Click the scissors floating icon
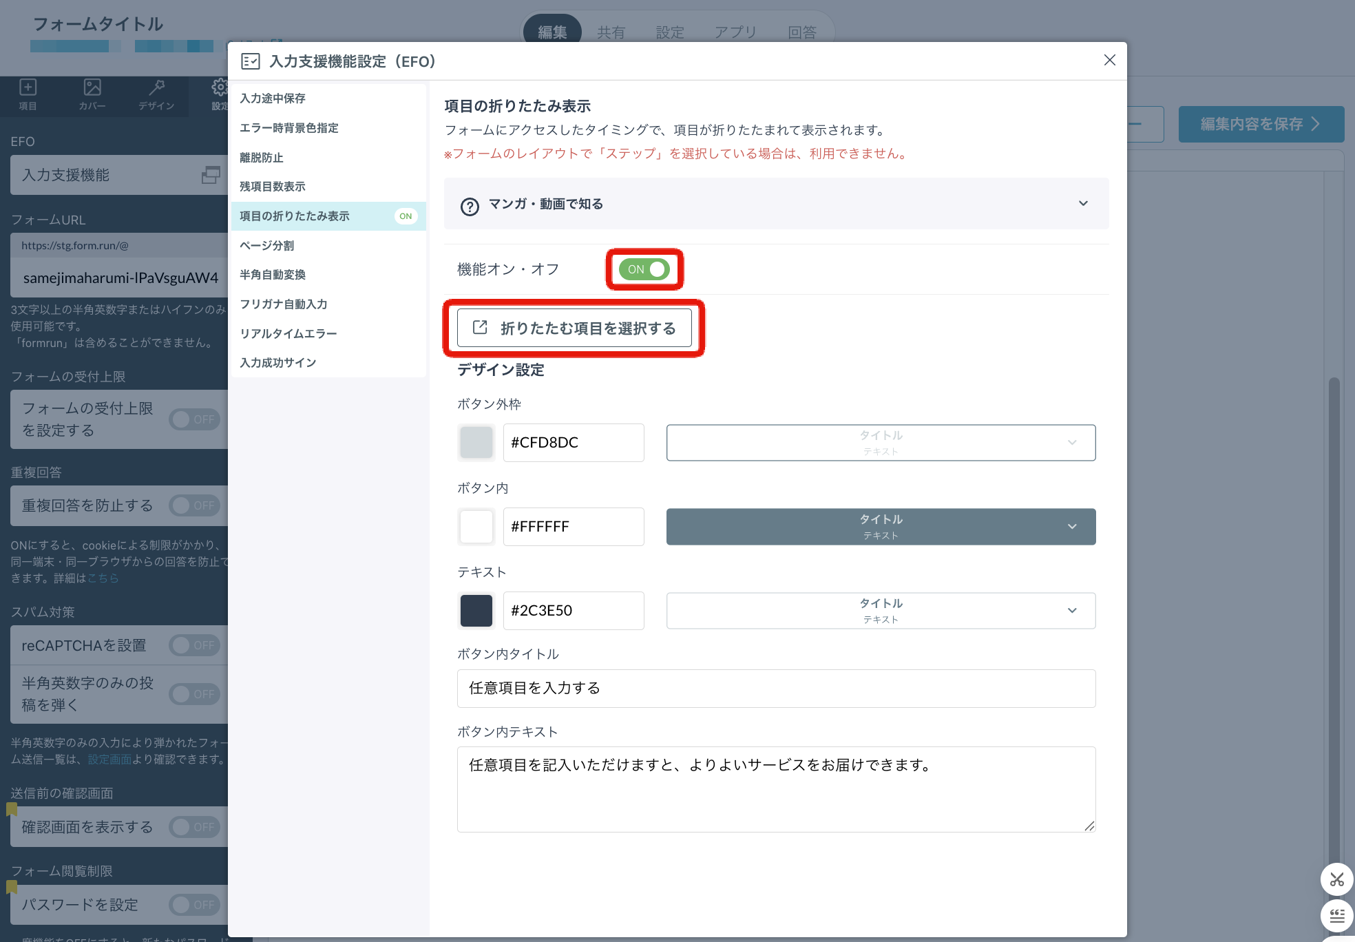Image resolution: width=1355 pixels, height=942 pixels. tap(1337, 879)
